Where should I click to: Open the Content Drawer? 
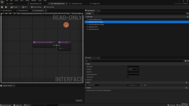click(6, 105)
